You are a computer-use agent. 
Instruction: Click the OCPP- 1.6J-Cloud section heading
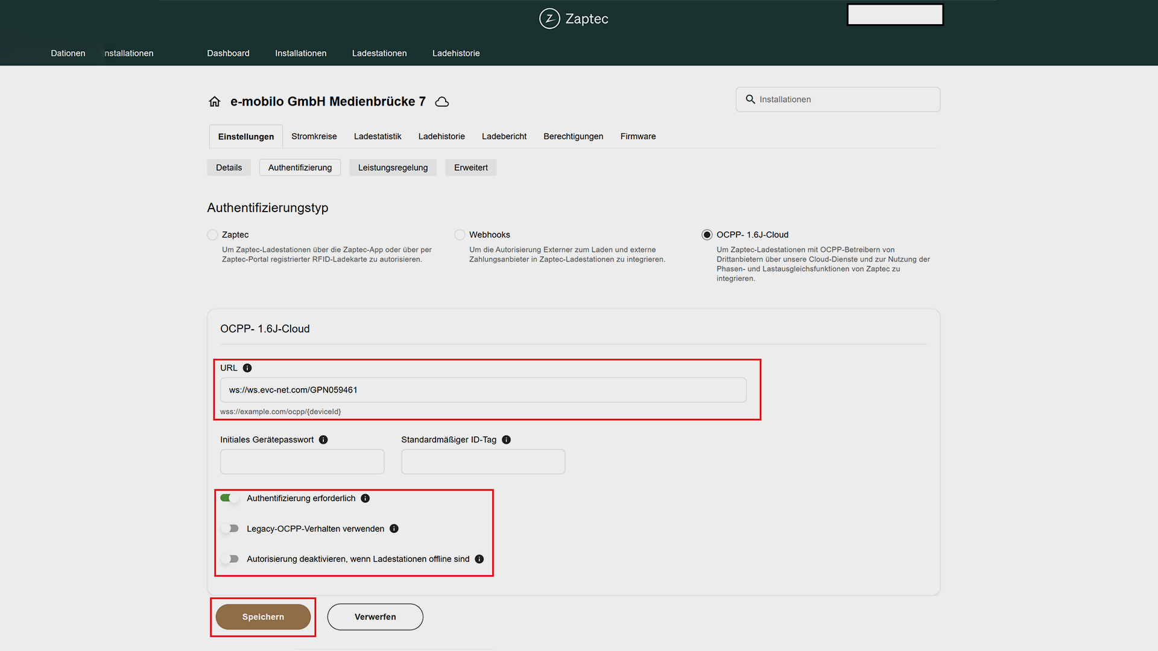265,329
